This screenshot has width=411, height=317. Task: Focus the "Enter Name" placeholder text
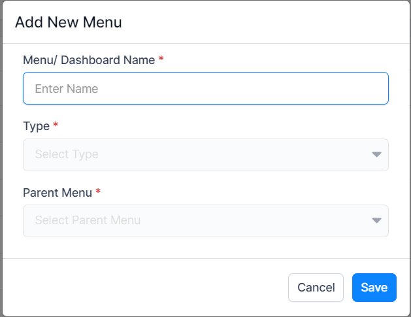[x=66, y=88]
